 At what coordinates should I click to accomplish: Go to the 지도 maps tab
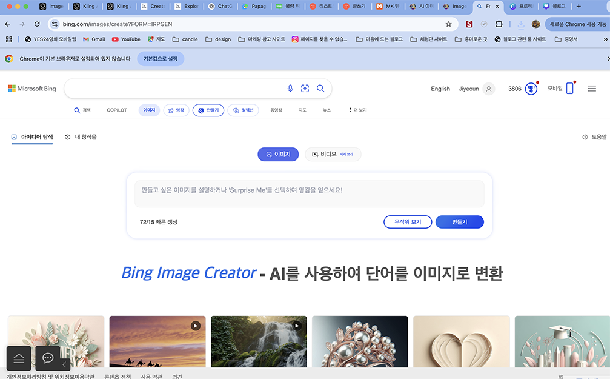(302, 110)
